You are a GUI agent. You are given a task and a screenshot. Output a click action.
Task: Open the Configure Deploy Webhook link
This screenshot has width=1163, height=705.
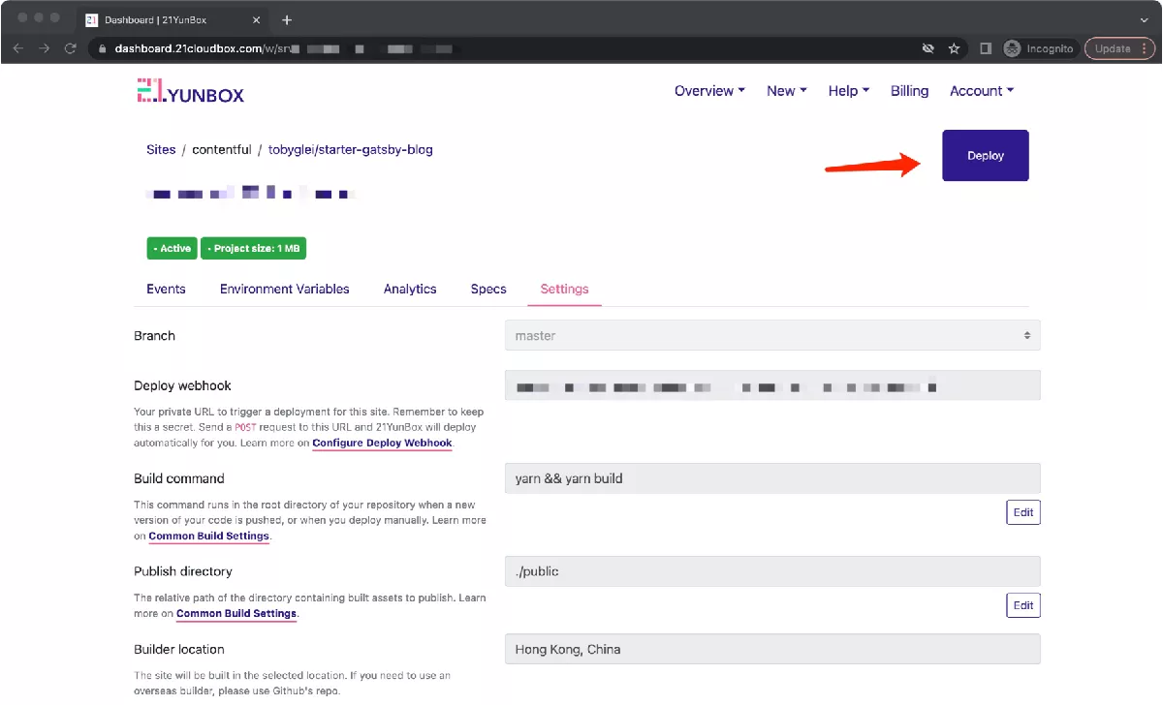click(x=382, y=443)
